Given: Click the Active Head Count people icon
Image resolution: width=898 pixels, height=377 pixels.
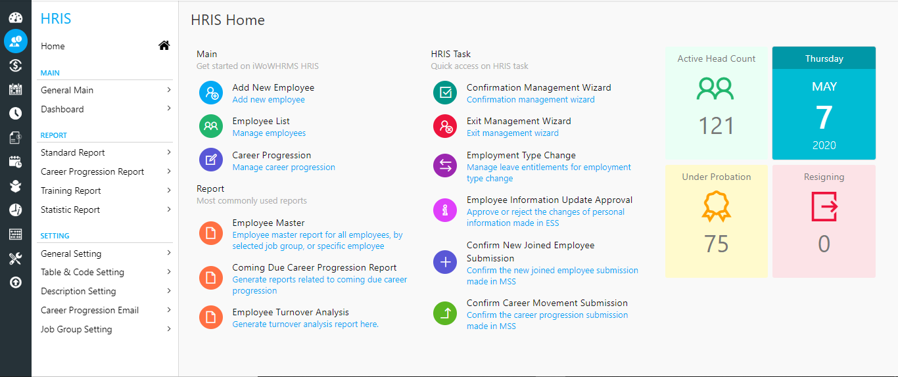Looking at the screenshot, I should (x=716, y=89).
